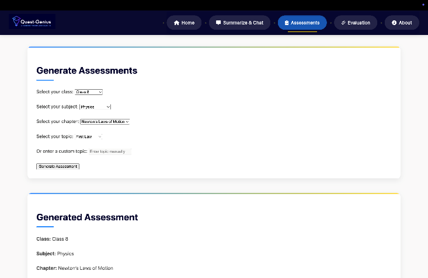Click the info circle icon beside About
Viewport: 428px width, 278px height.
[394, 23]
